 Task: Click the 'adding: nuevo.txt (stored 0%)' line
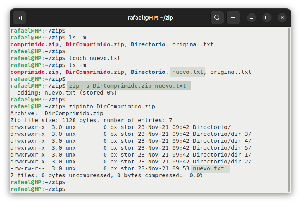(x=67, y=93)
